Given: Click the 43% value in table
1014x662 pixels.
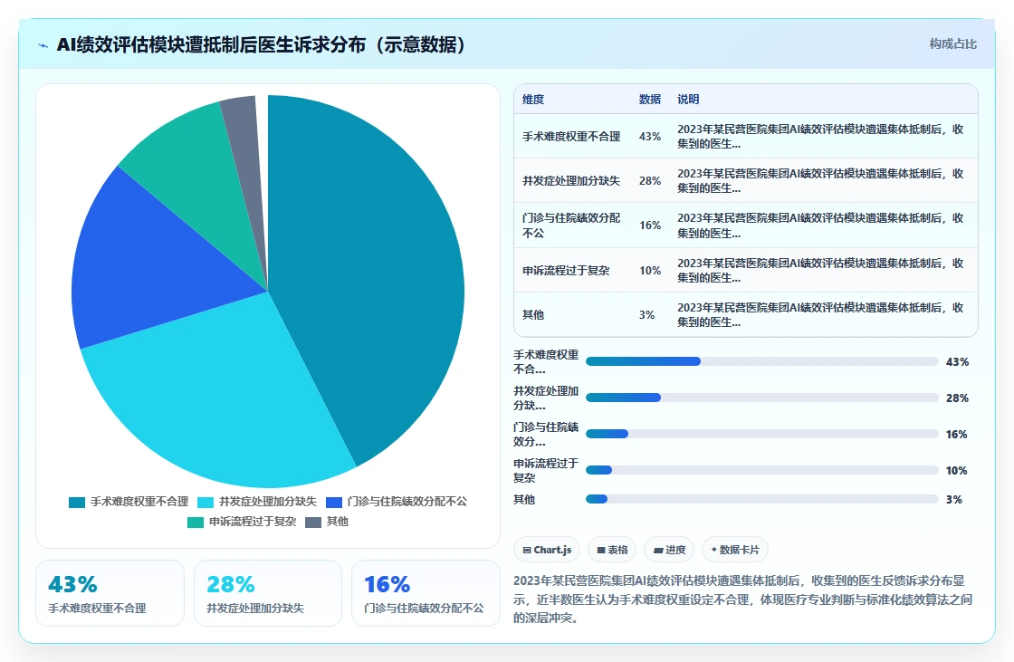Looking at the screenshot, I should point(650,137).
